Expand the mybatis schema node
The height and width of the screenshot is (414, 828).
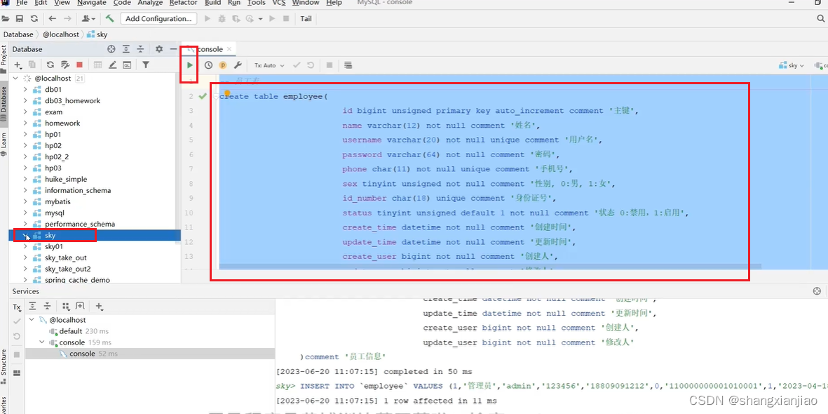point(25,201)
